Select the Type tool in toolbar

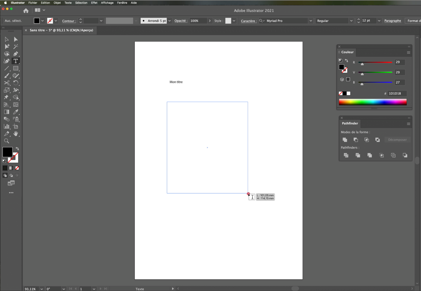[16, 61]
